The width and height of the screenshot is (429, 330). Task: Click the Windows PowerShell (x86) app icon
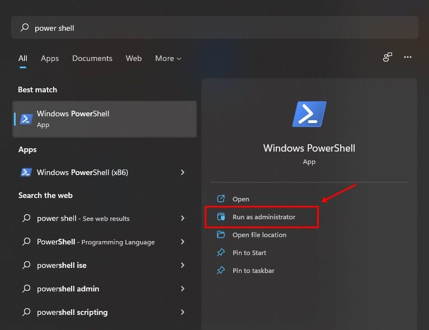point(26,172)
